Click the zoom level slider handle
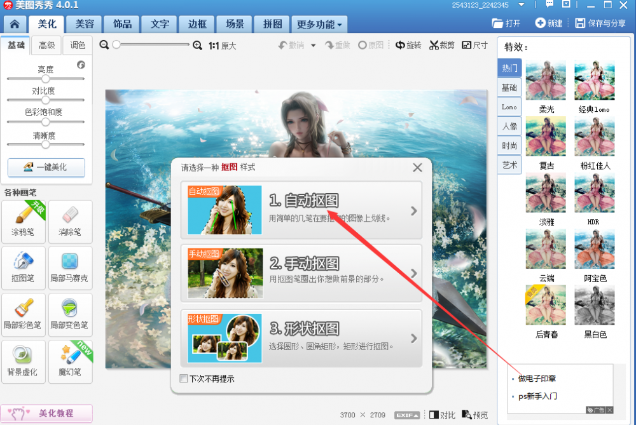 point(116,44)
